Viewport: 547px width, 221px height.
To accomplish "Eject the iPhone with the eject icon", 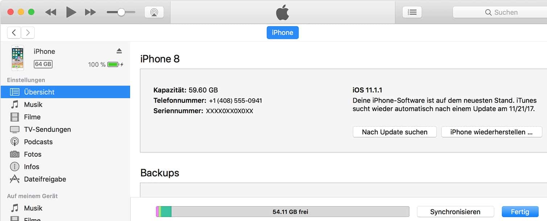I will pos(119,51).
